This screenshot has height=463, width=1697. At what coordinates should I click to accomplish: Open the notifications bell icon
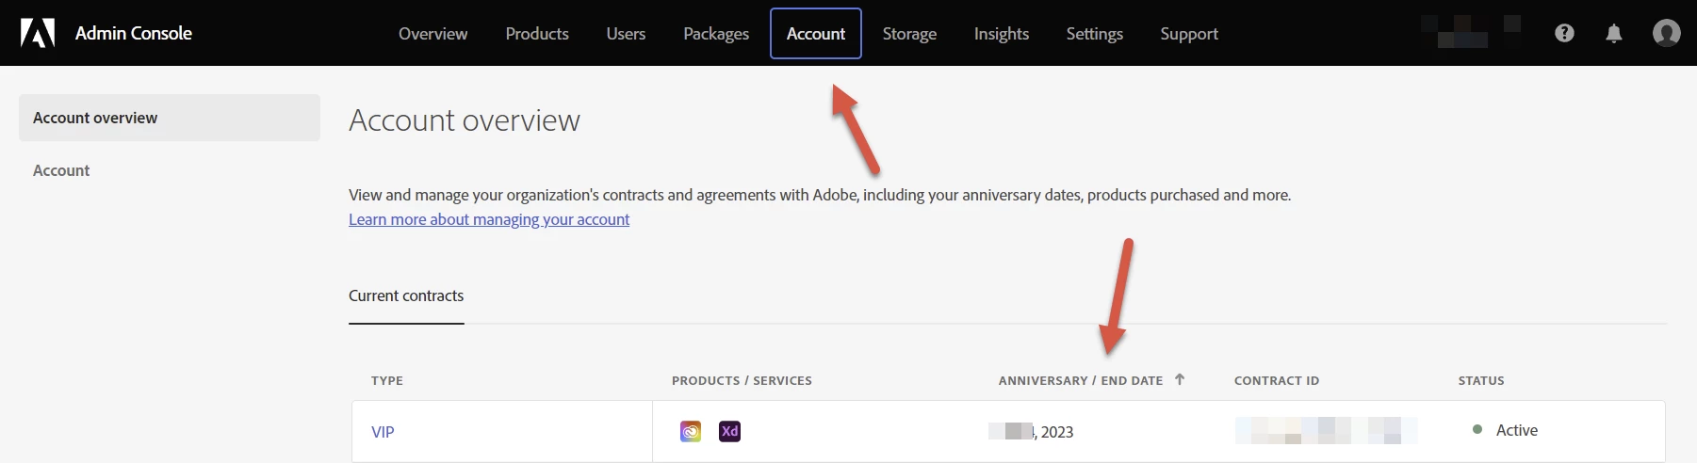[1614, 33]
